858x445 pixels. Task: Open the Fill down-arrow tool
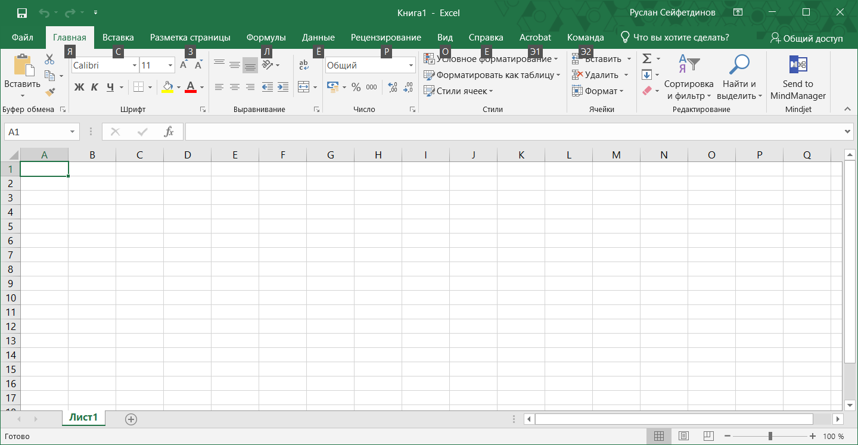[x=646, y=75]
